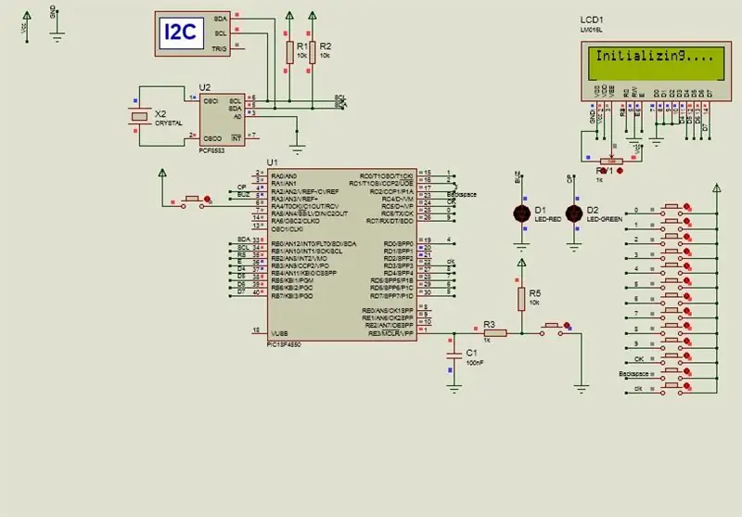Push the keypad pushbutton labeled 5
The image size is (742, 517).
point(671,281)
